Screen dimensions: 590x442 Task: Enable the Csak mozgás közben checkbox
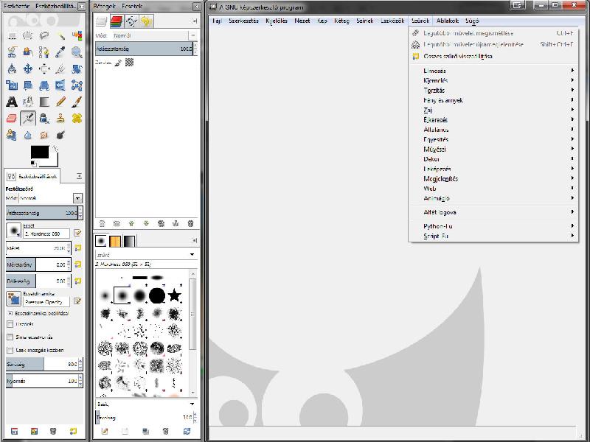pyautogui.click(x=10, y=351)
